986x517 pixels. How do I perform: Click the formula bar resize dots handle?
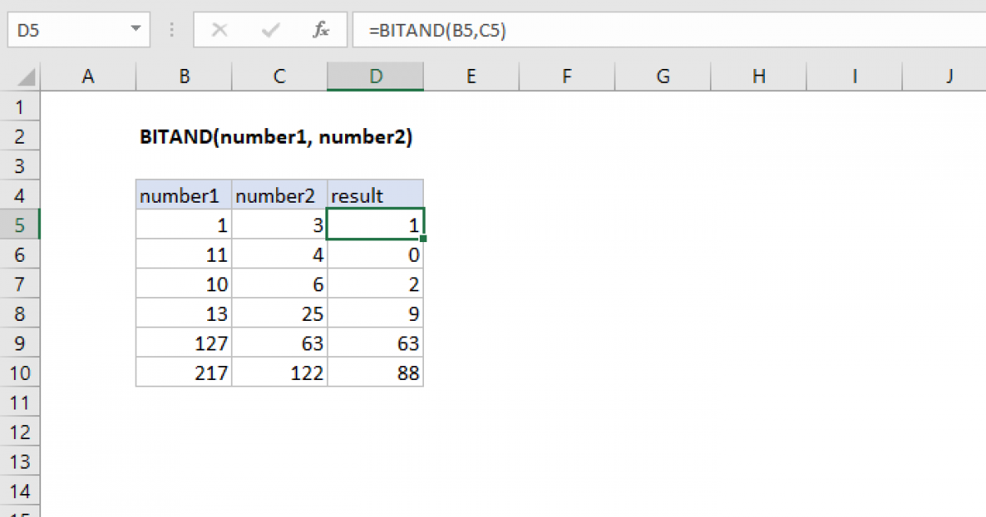[x=173, y=30]
